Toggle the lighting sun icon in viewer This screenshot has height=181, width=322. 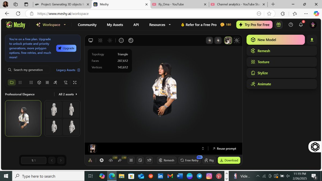(110, 40)
